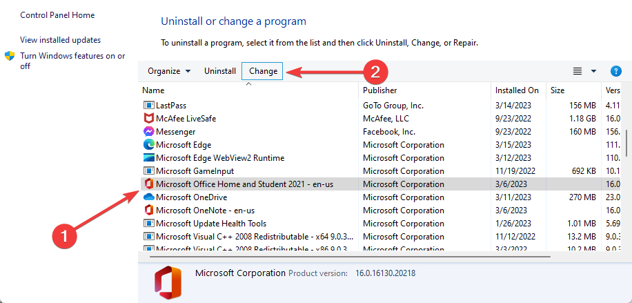The image size is (632, 303).
Task: Click the vertical scrollbar thumb
Action: (626, 143)
